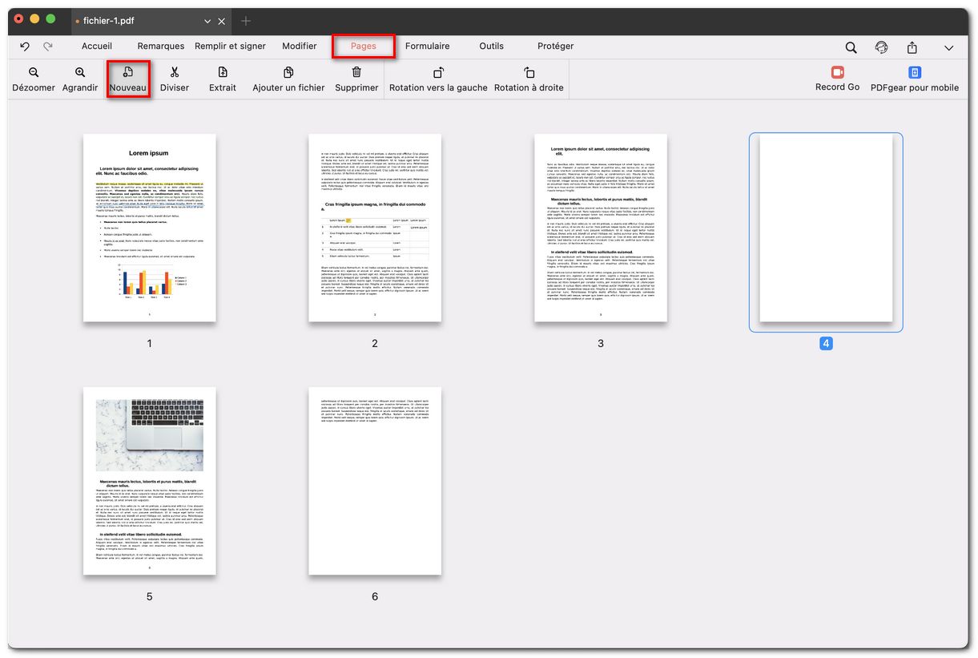Click the undo arrow button

click(x=25, y=46)
